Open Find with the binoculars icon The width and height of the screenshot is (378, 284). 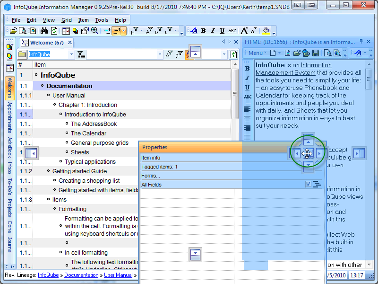click(44, 31)
